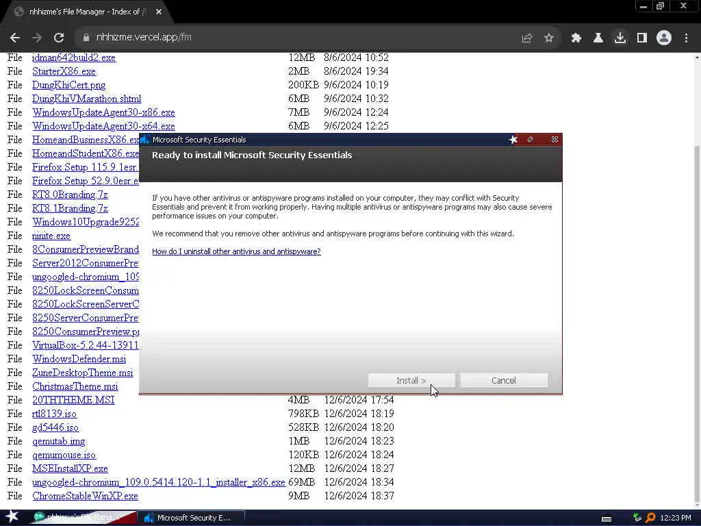Download WindowsUpdateAgent30-x64.exe
This screenshot has height=526, width=701.
pyautogui.click(x=104, y=126)
